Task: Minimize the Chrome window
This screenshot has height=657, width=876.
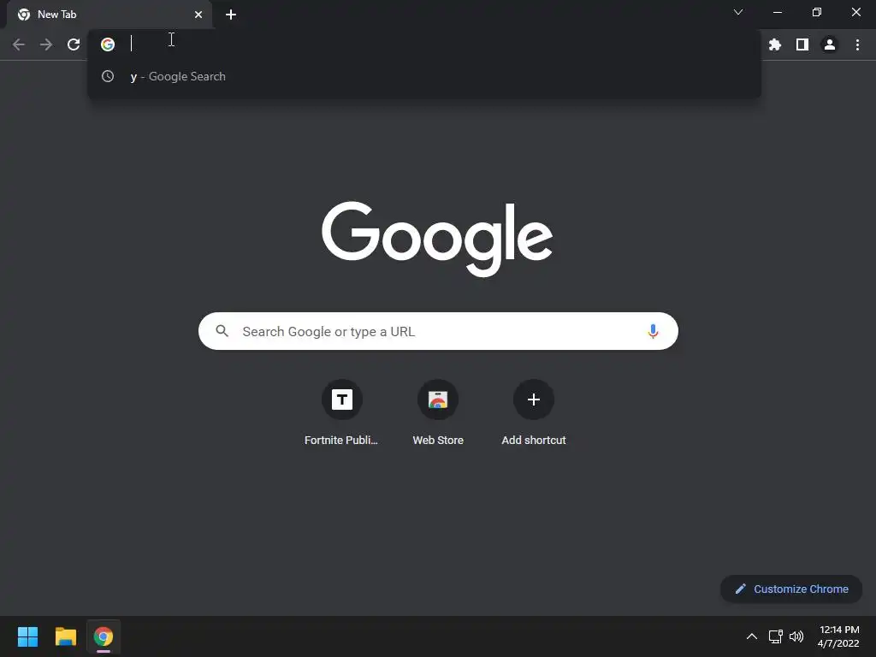Action: (x=777, y=12)
